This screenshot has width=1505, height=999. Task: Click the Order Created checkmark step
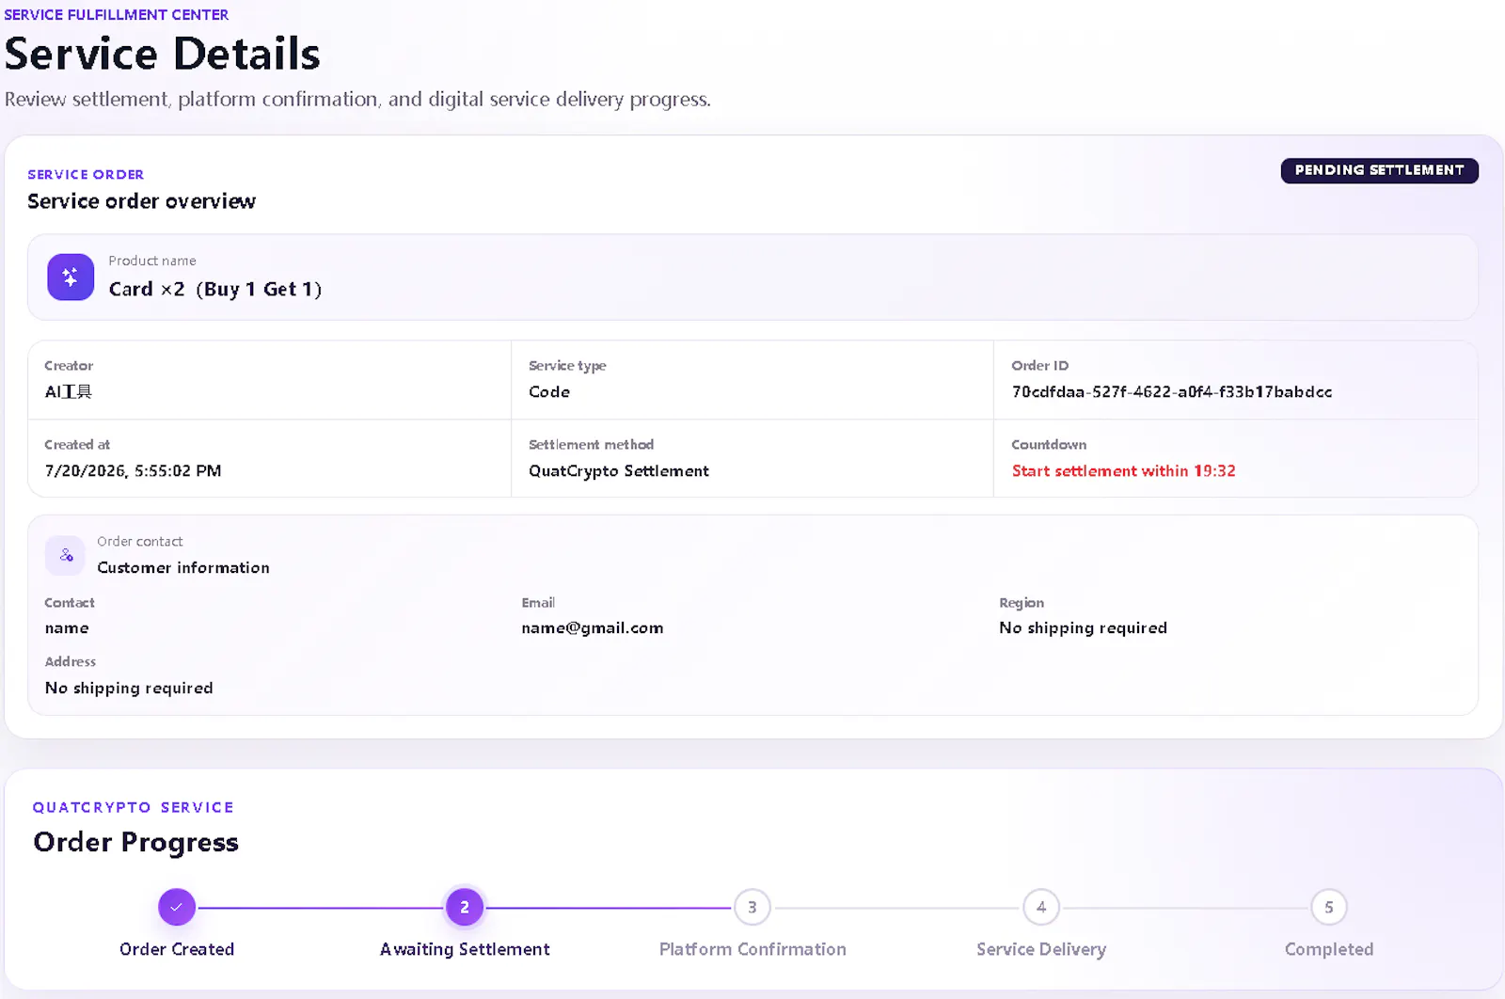[177, 907]
